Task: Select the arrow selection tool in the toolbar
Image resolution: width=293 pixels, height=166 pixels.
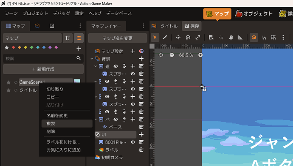Action: tap(155, 37)
